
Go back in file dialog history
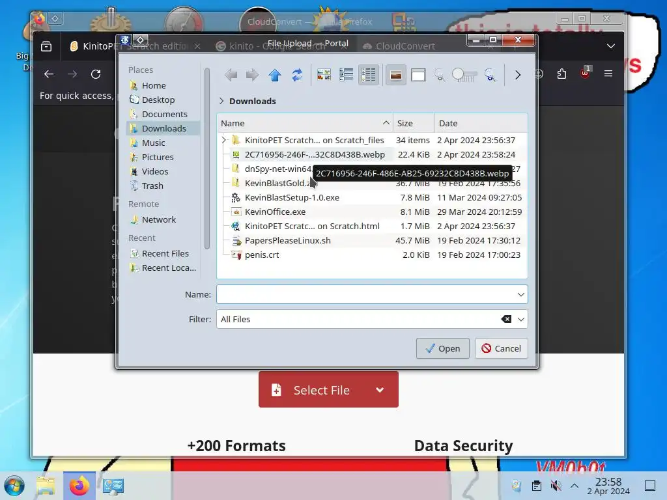[231, 76]
